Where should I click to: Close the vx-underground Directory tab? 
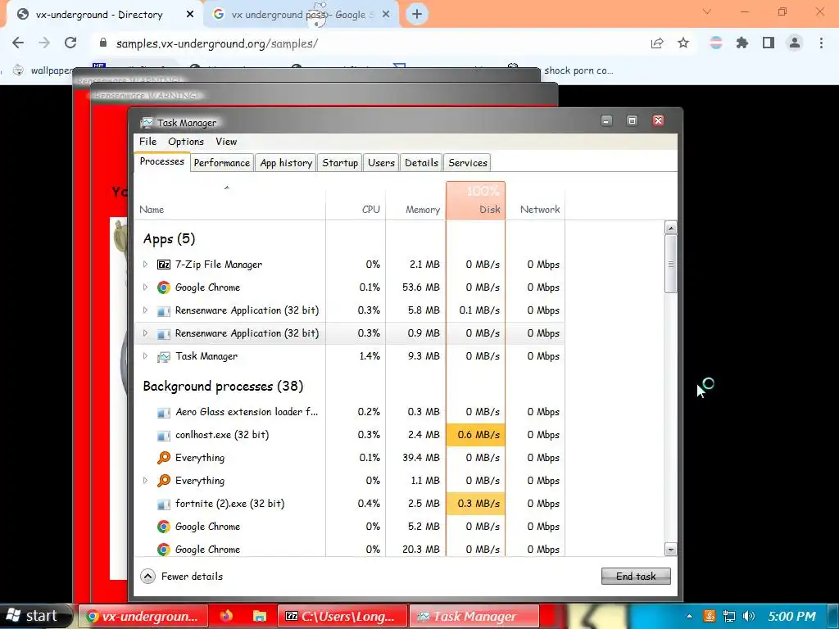[x=190, y=15]
